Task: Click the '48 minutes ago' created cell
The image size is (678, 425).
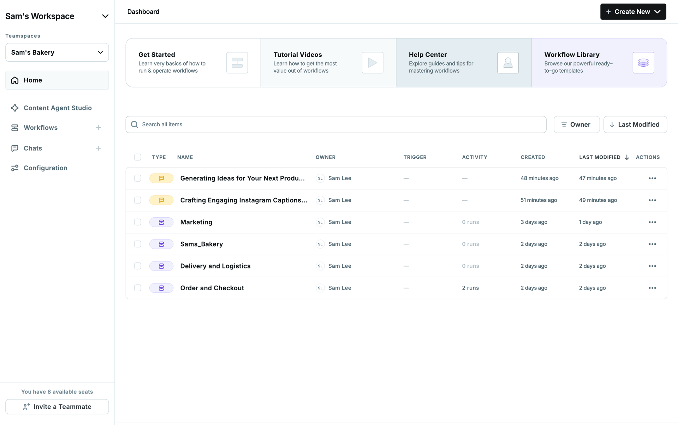Action: (x=539, y=178)
